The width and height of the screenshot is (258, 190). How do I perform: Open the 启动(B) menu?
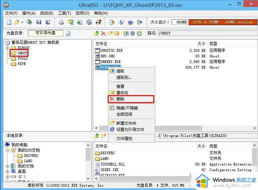47,13
